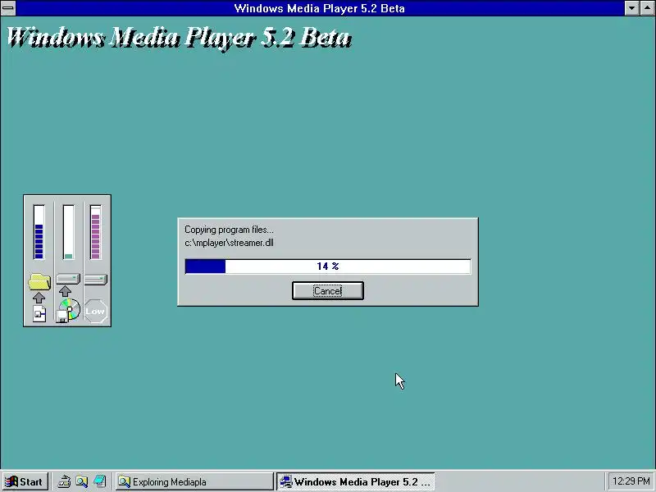Click the Windows Media Player 5.2 taskbar button
The height and width of the screenshot is (492, 656).
355,481
